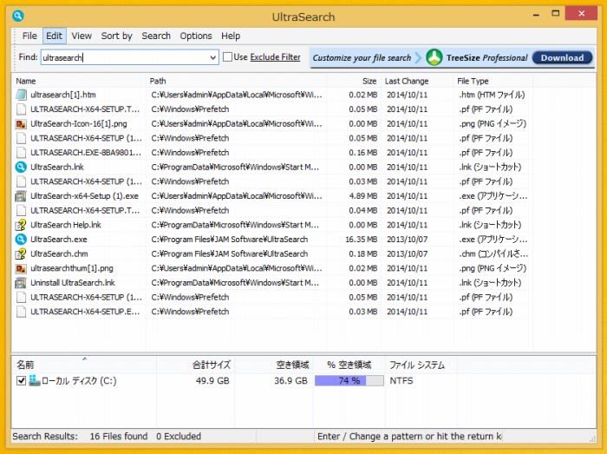Click the UltraSearch-x64-Setup (1).exe installer icon
The image size is (607, 454).
[x=21, y=195]
